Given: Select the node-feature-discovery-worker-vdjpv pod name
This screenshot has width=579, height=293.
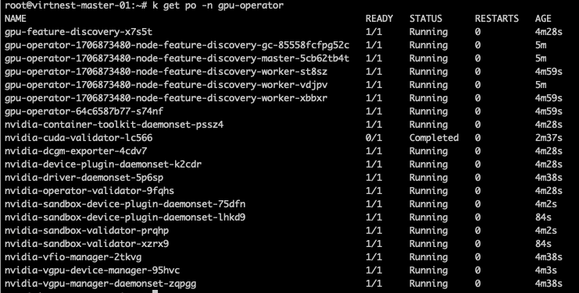Looking at the screenshot, I should pos(166,85).
